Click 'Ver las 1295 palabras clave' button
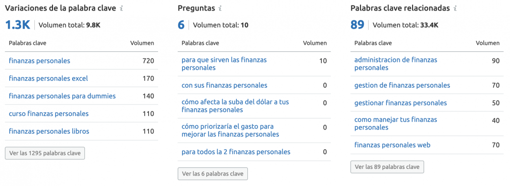 [x=45, y=153]
